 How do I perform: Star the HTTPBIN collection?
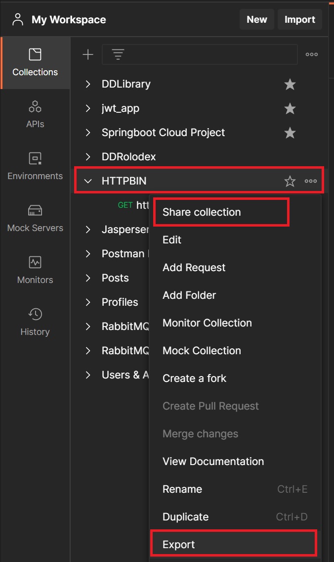[x=290, y=182]
